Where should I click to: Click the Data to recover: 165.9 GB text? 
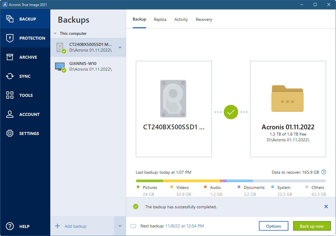pyautogui.click(x=295, y=172)
